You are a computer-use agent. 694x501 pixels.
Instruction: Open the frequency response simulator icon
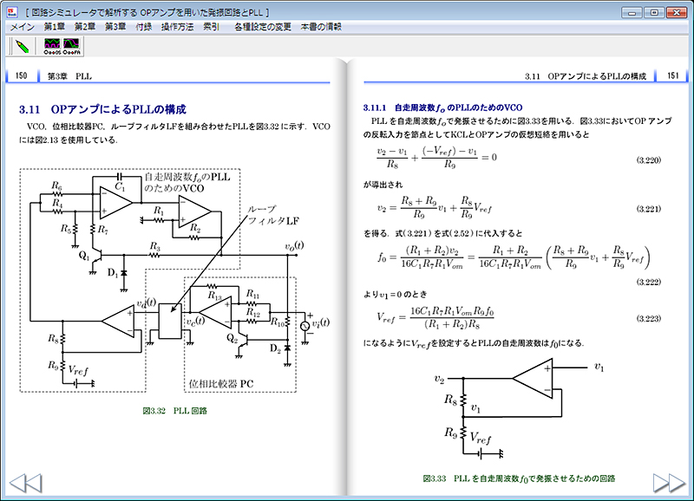click(72, 47)
